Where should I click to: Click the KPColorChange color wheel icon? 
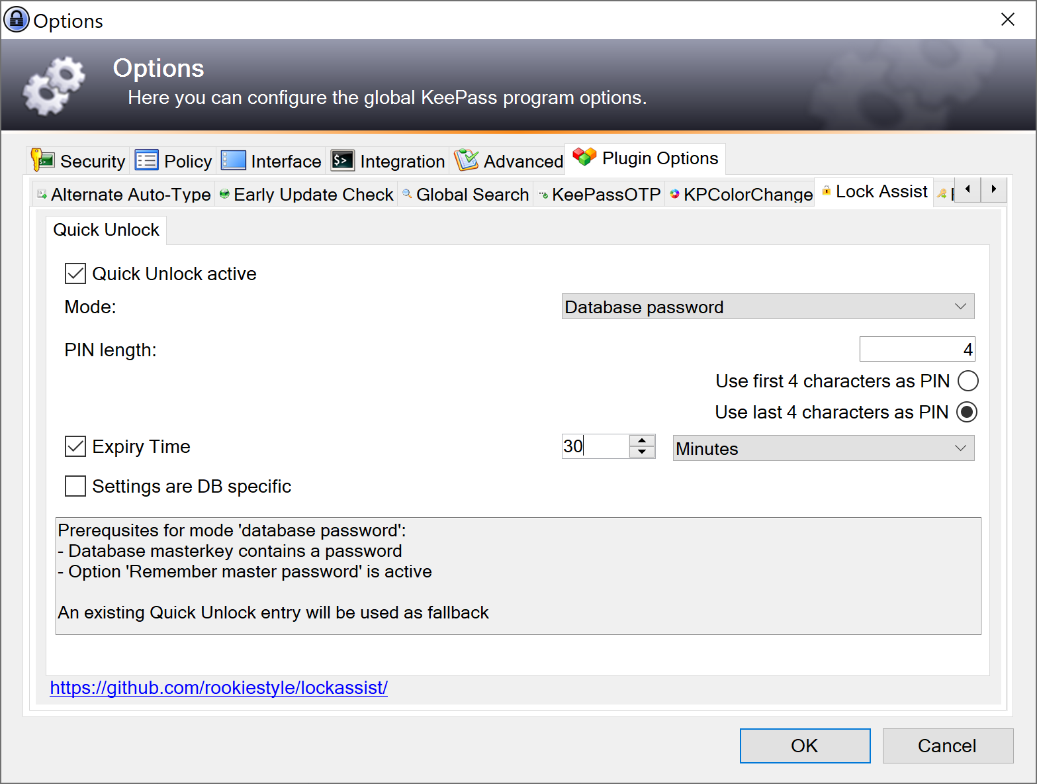point(674,194)
